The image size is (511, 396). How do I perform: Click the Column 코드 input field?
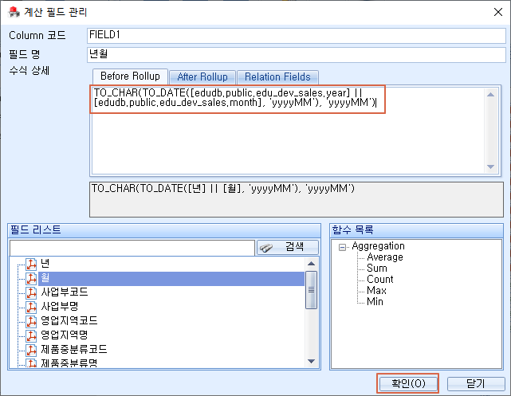click(297, 36)
